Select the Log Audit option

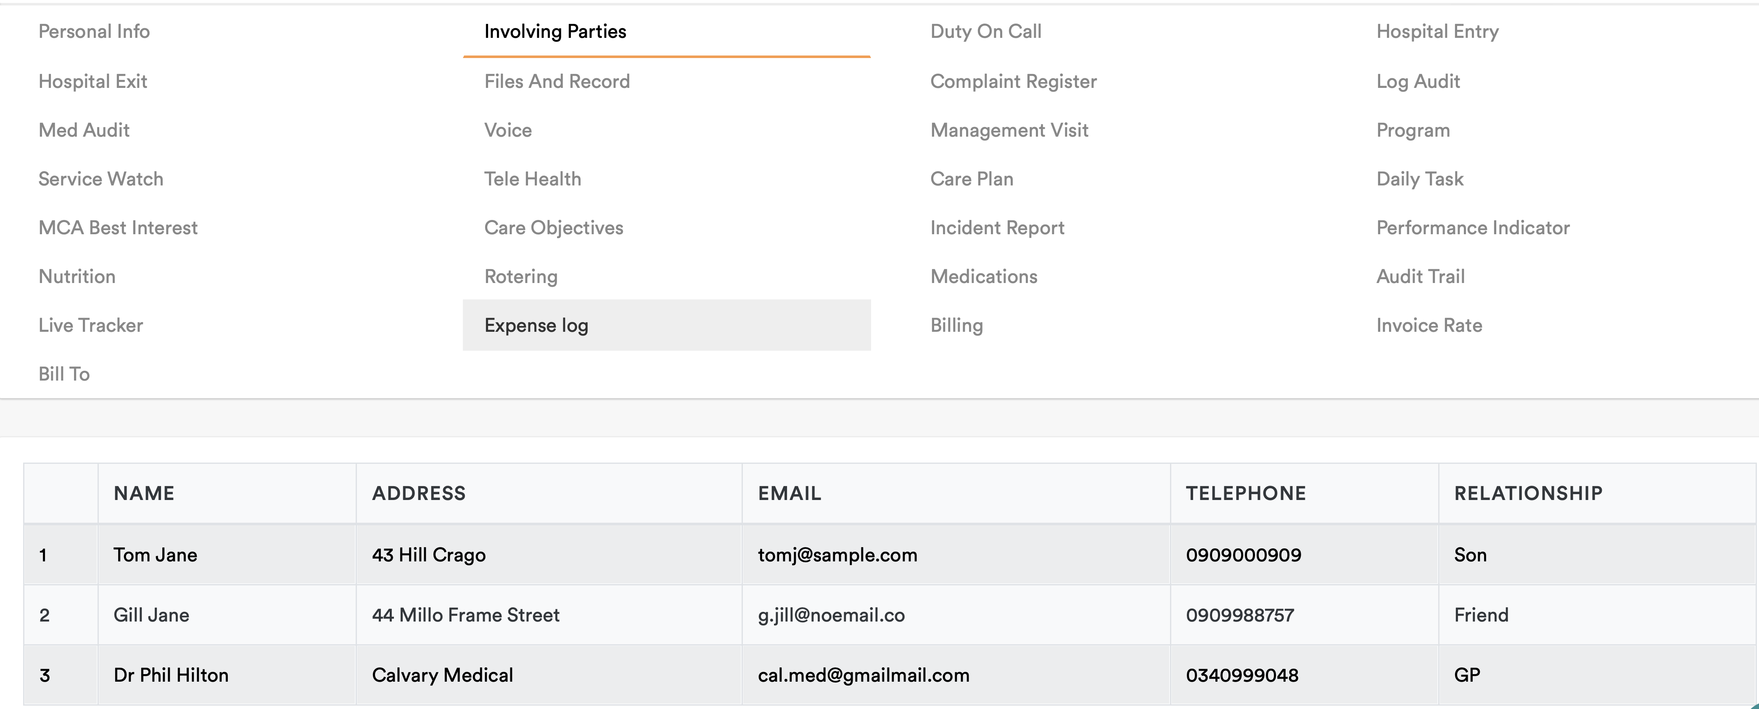[1418, 81]
